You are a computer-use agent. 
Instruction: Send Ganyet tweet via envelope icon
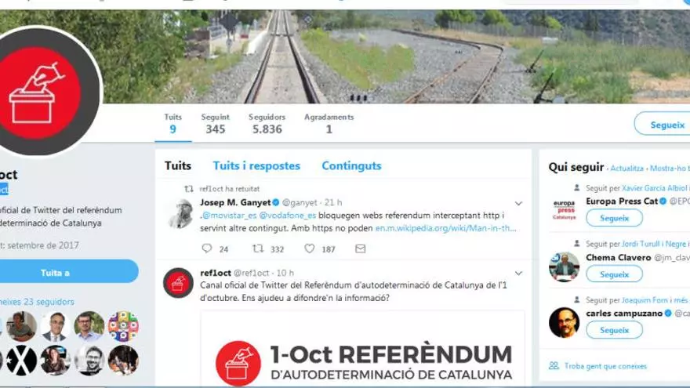point(361,249)
